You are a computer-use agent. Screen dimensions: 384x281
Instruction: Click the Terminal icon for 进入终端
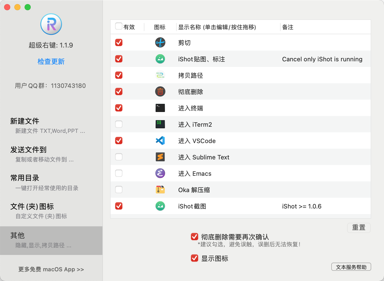tap(160, 108)
